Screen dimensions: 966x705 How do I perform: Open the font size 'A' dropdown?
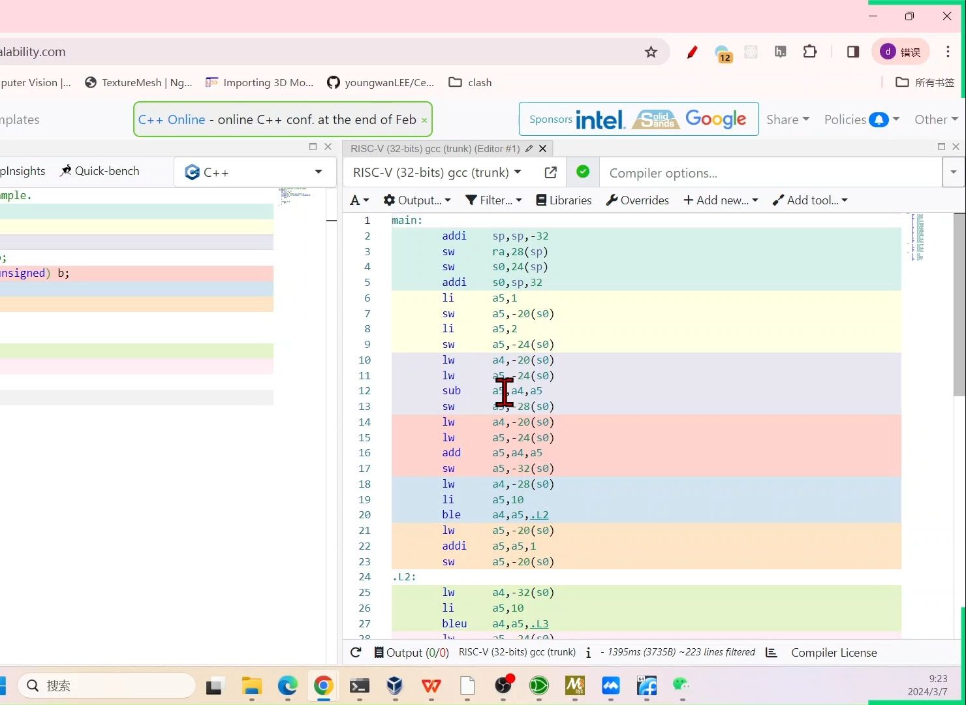[x=360, y=200]
